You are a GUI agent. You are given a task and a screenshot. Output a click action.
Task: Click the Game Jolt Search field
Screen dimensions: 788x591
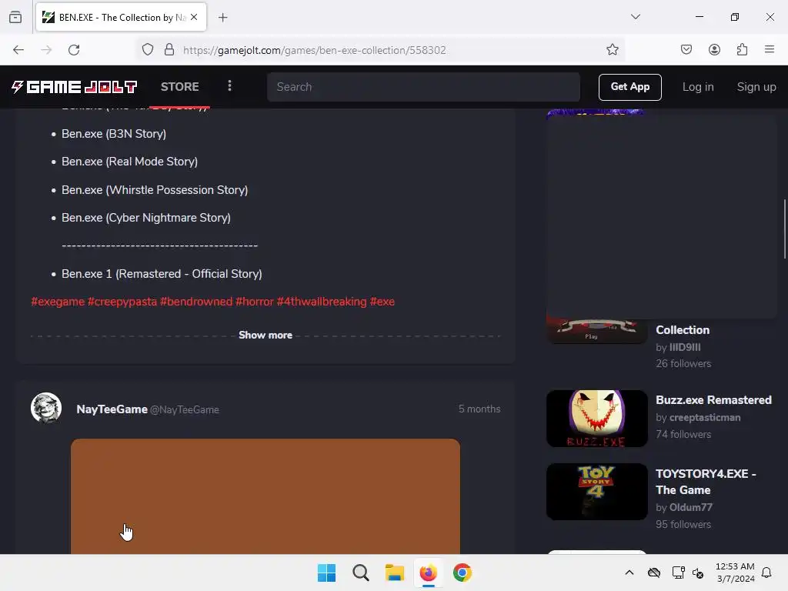coord(424,87)
